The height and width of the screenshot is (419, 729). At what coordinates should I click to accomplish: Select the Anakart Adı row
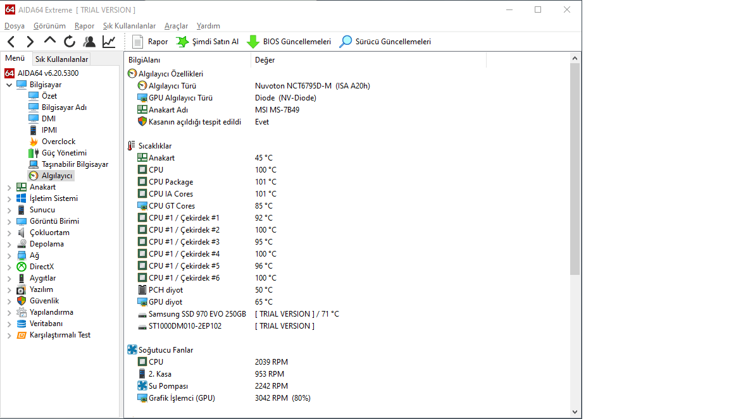[x=218, y=110]
